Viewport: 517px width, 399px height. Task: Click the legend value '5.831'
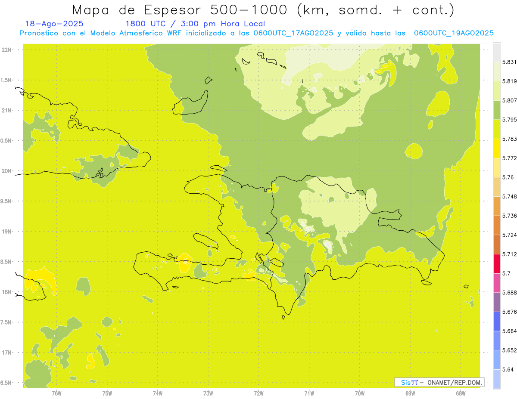(509, 62)
